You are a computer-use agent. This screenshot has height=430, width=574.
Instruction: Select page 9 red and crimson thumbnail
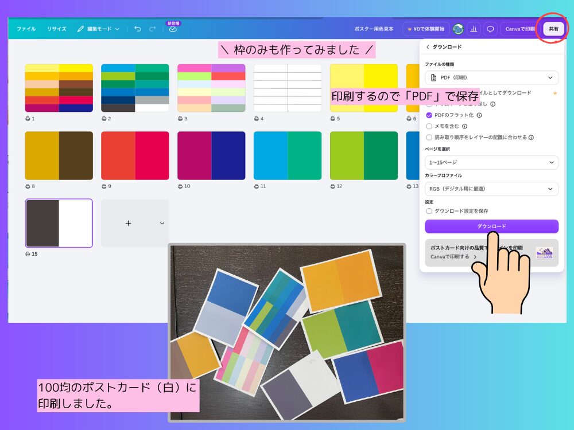coord(135,156)
